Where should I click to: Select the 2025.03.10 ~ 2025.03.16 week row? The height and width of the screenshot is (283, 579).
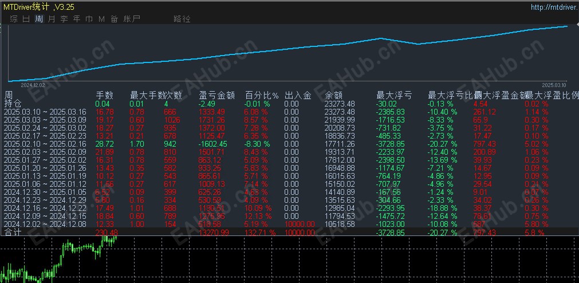pos(290,112)
